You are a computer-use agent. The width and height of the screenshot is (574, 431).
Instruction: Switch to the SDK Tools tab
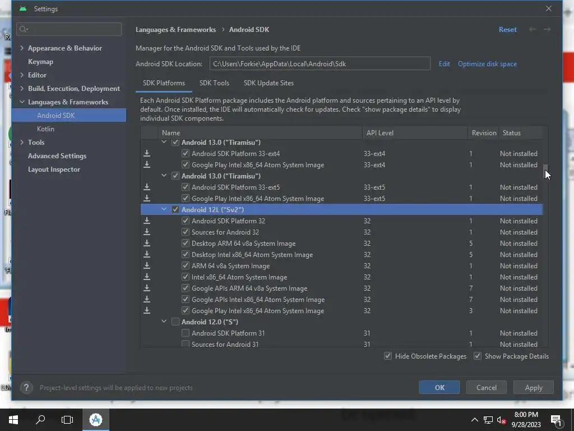(x=214, y=83)
